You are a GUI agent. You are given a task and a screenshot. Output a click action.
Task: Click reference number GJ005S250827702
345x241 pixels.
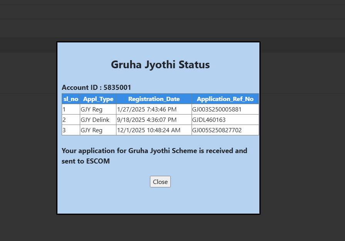click(217, 130)
